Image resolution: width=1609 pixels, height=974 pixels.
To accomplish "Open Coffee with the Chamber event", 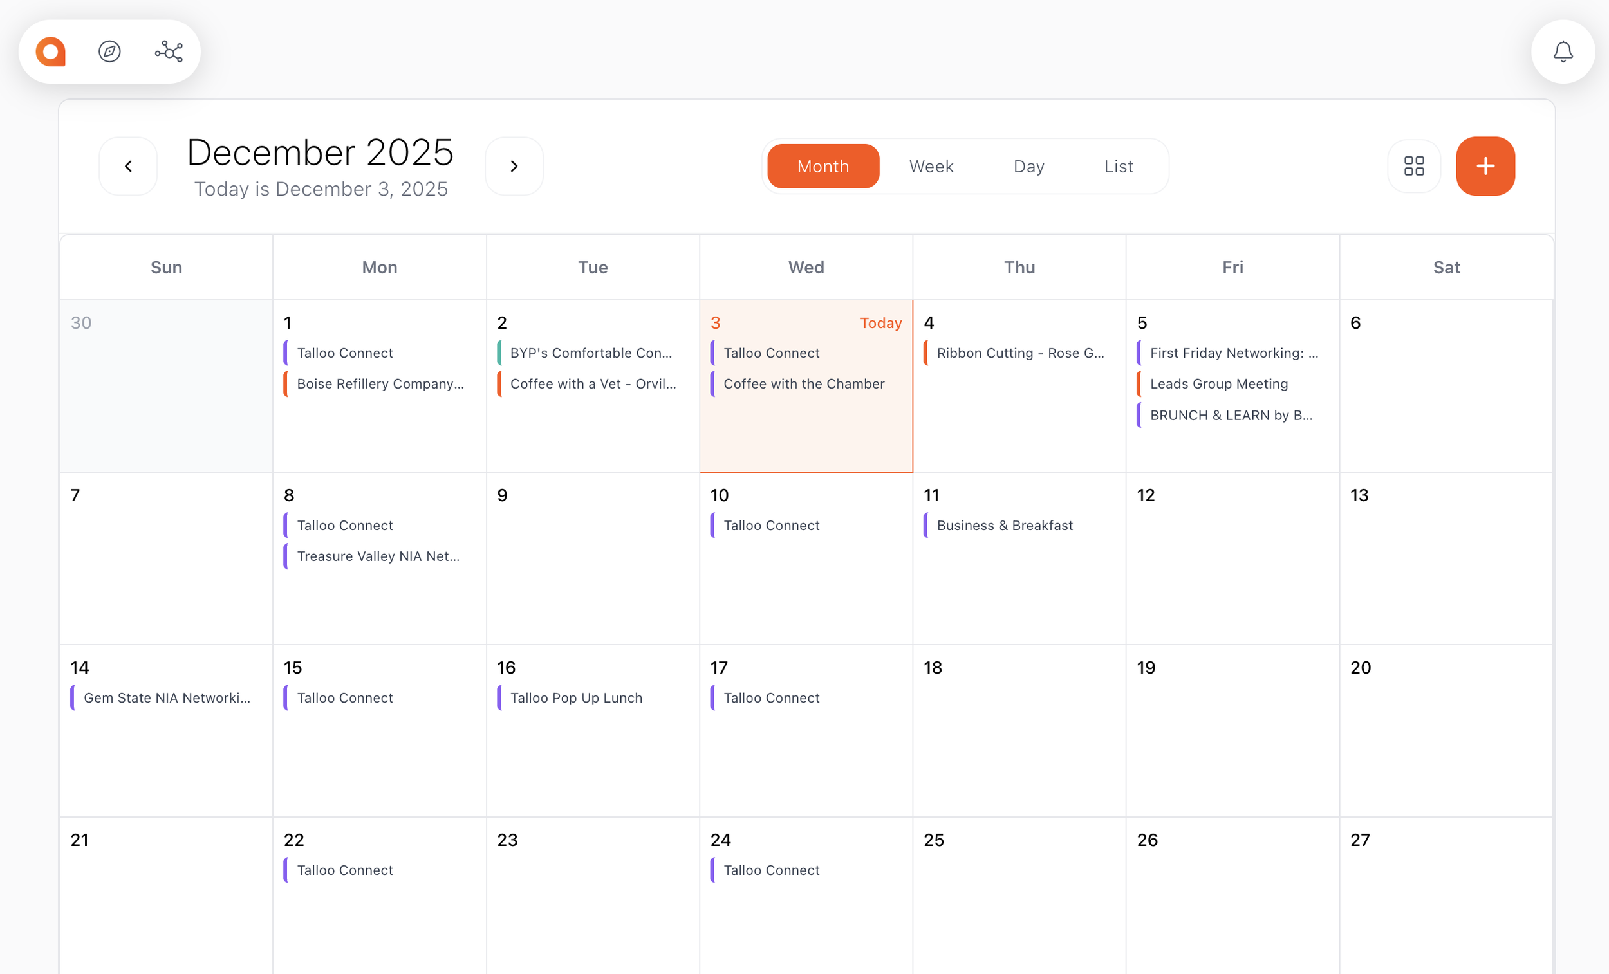I will tap(804, 384).
